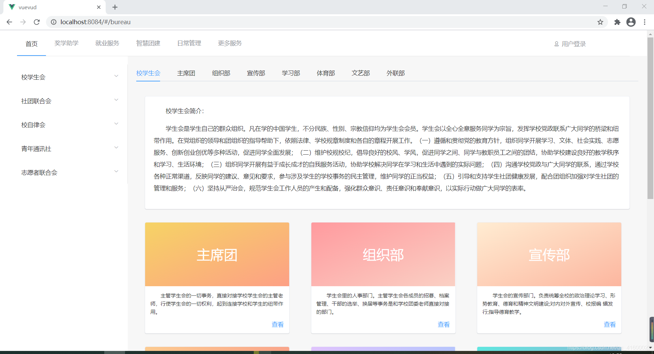Click the 校学生会简介 heading text

click(x=185, y=111)
